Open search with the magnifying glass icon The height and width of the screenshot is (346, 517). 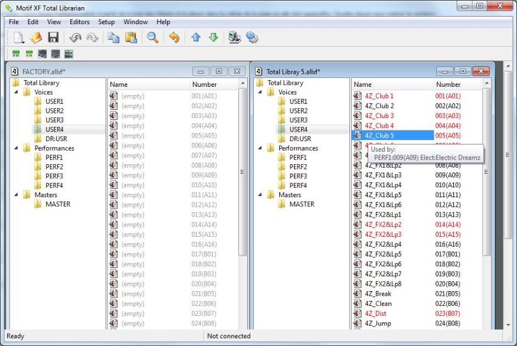(153, 37)
